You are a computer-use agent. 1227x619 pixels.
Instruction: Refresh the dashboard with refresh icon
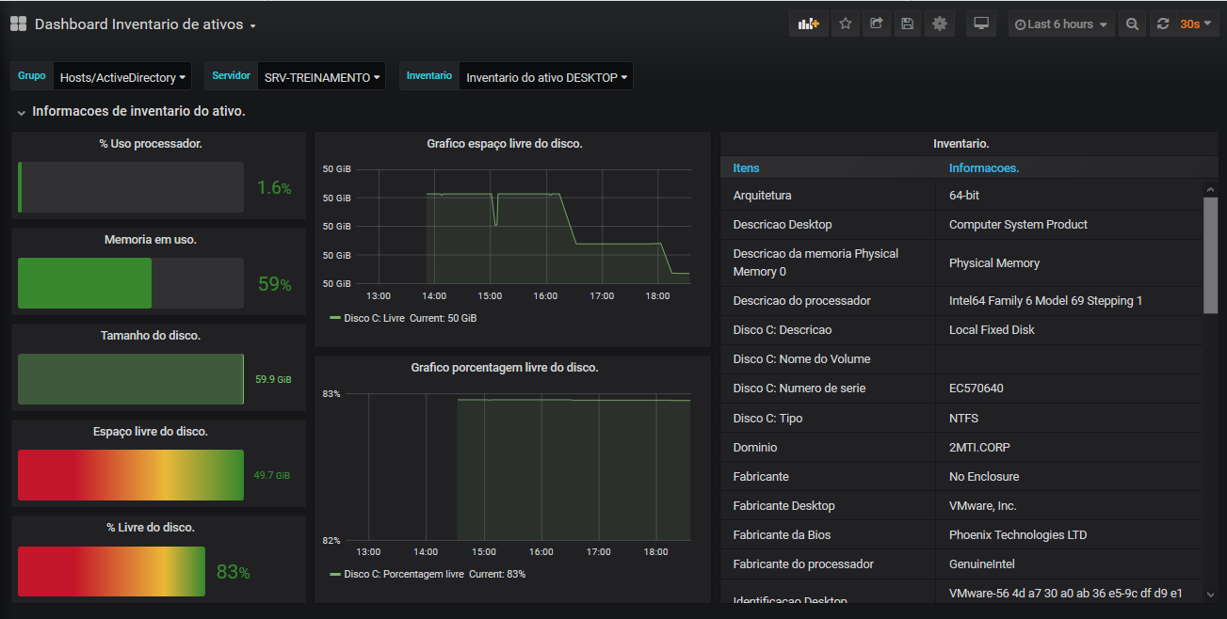click(x=1163, y=24)
